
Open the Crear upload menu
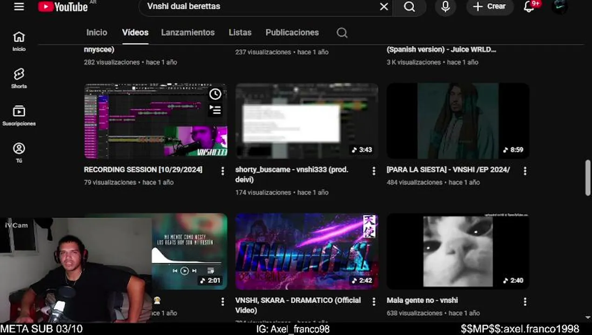point(490,7)
